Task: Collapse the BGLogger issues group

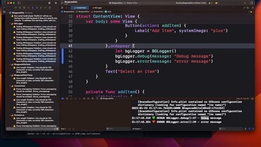Action: point(10,24)
